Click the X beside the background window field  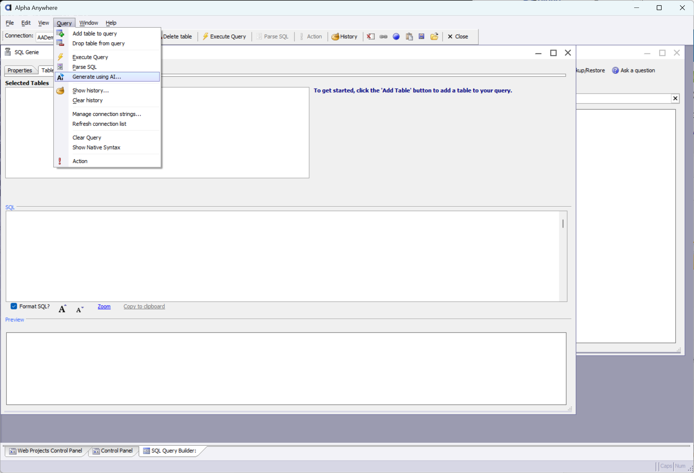(x=675, y=98)
